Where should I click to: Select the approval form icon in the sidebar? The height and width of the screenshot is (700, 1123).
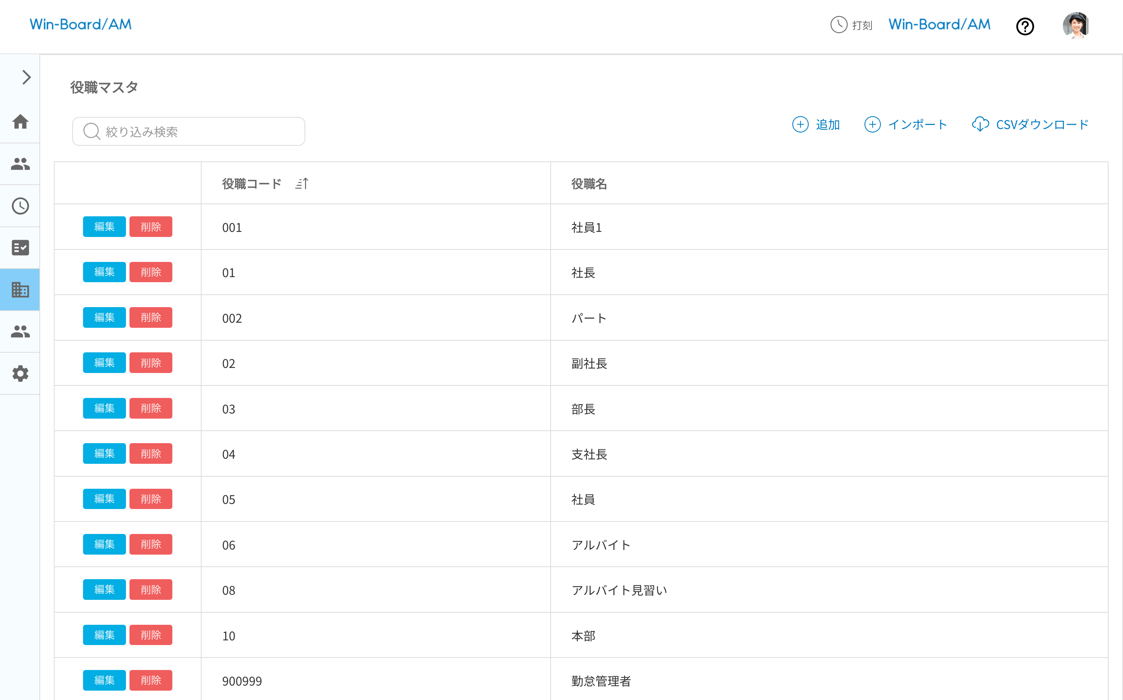click(x=20, y=247)
